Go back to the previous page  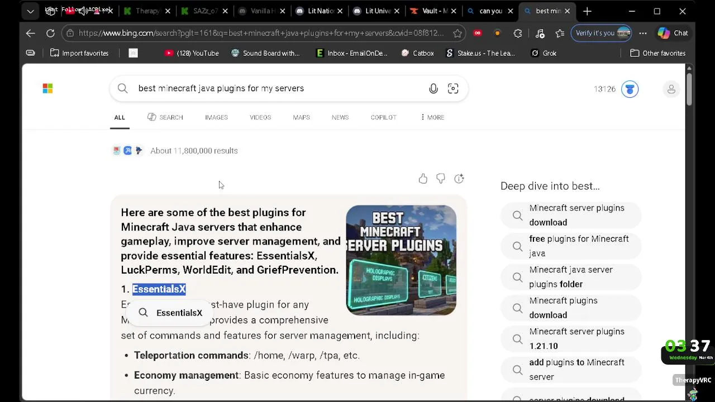[x=30, y=33]
